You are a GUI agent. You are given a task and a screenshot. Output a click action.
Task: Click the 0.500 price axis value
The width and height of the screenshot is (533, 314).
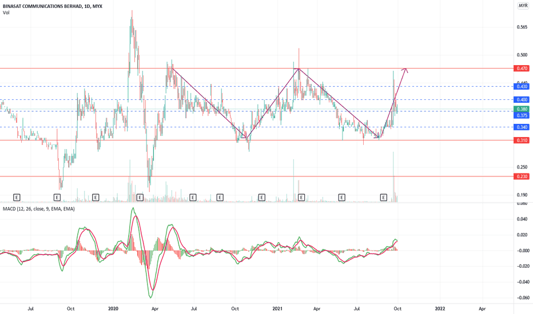pos(522,55)
